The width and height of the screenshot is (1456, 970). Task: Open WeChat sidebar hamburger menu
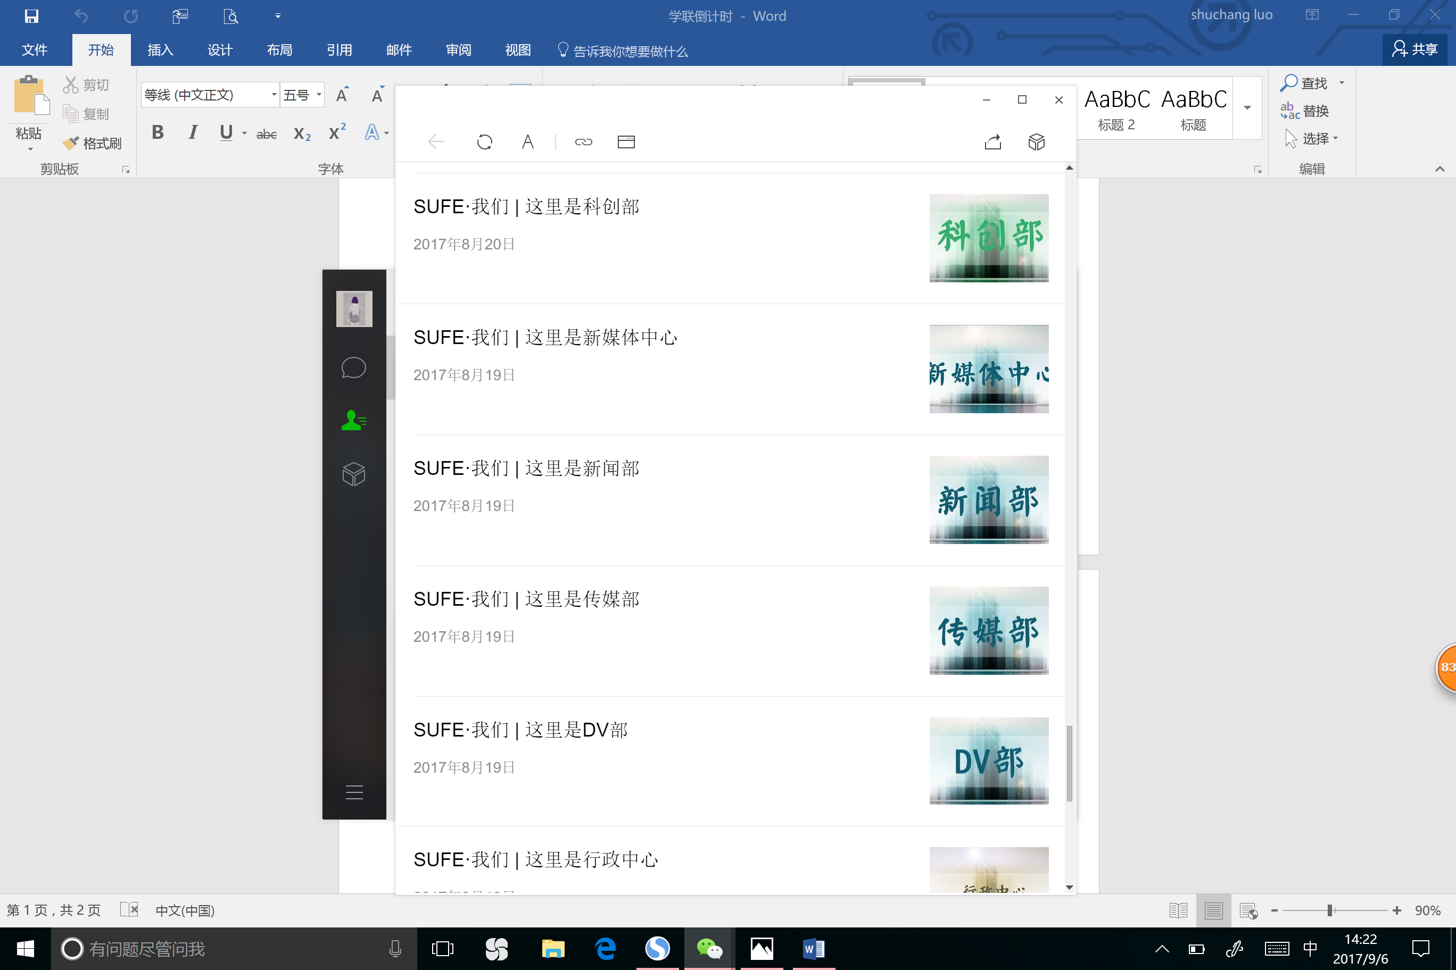354,792
